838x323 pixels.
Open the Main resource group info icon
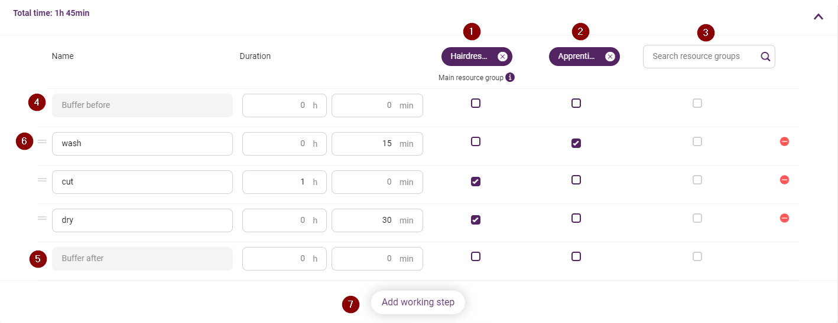point(510,77)
